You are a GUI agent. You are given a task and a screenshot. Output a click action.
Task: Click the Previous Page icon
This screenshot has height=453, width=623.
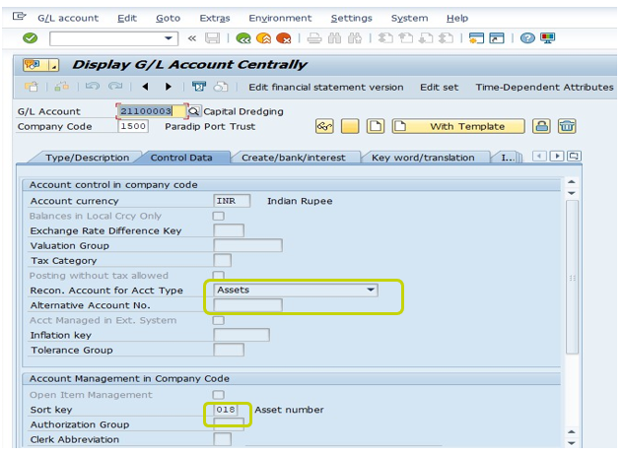[406, 38]
